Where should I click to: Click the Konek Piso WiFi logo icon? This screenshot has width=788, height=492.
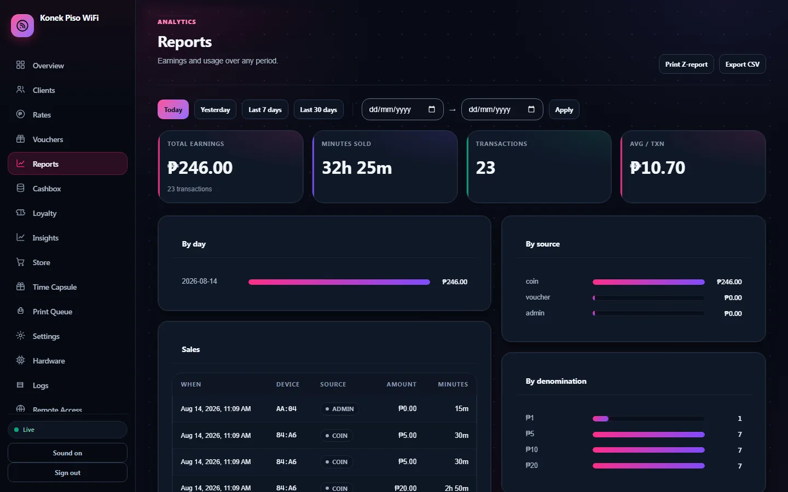coord(22,26)
